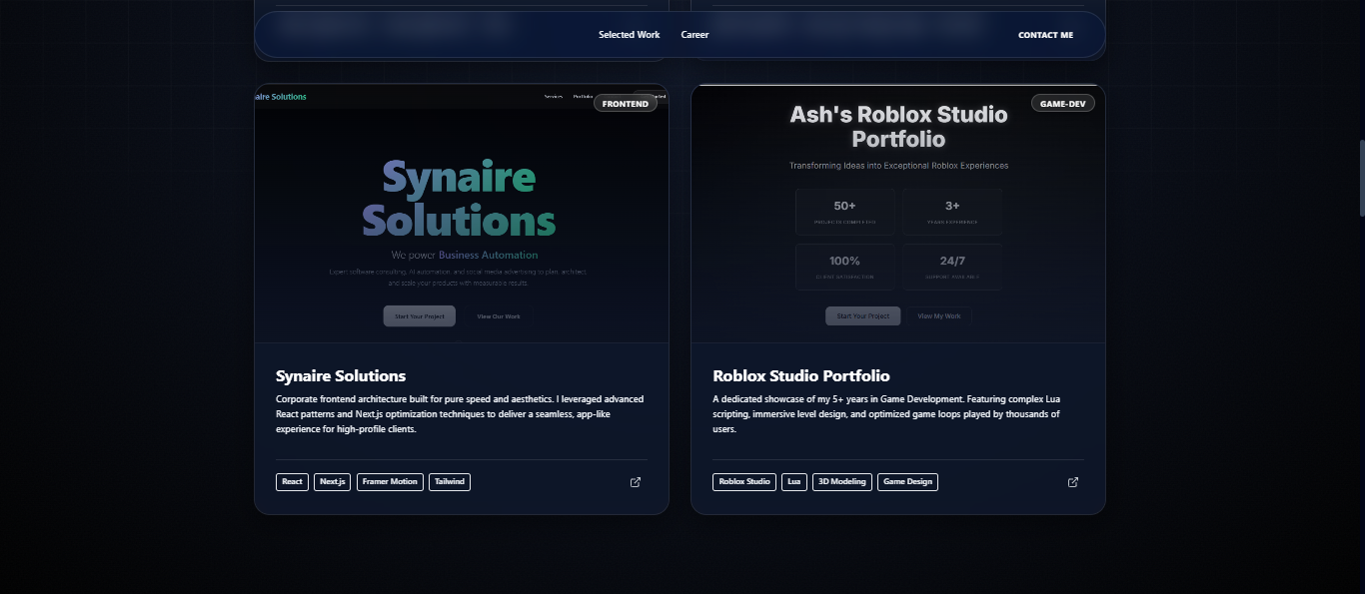
Task: Click the Synaire Solutions project title
Action: tap(341, 376)
